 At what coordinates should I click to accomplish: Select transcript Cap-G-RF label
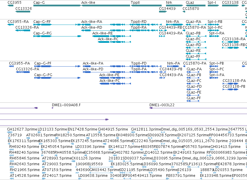click(42, 21)
